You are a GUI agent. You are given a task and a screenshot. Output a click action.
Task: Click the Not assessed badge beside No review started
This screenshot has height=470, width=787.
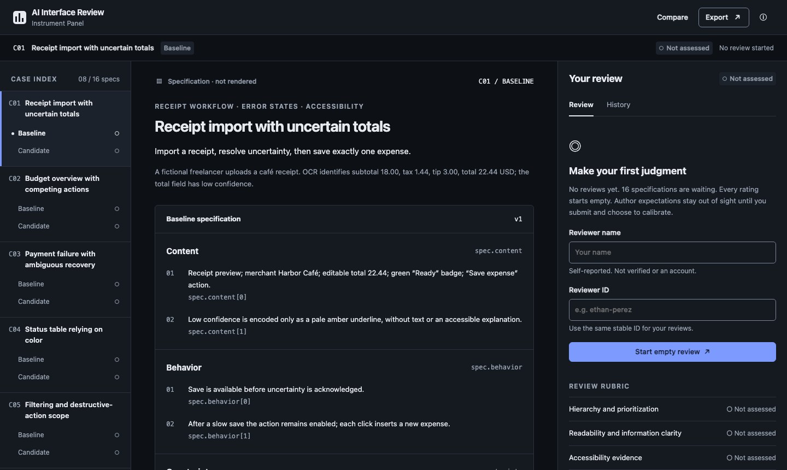click(684, 48)
